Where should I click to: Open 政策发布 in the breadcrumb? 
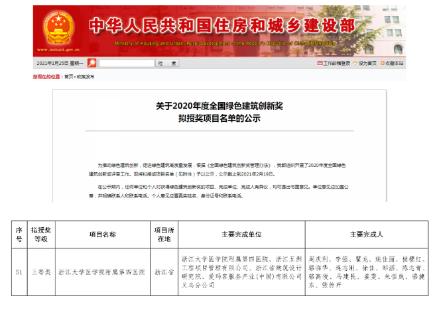pyautogui.click(x=86, y=77)
